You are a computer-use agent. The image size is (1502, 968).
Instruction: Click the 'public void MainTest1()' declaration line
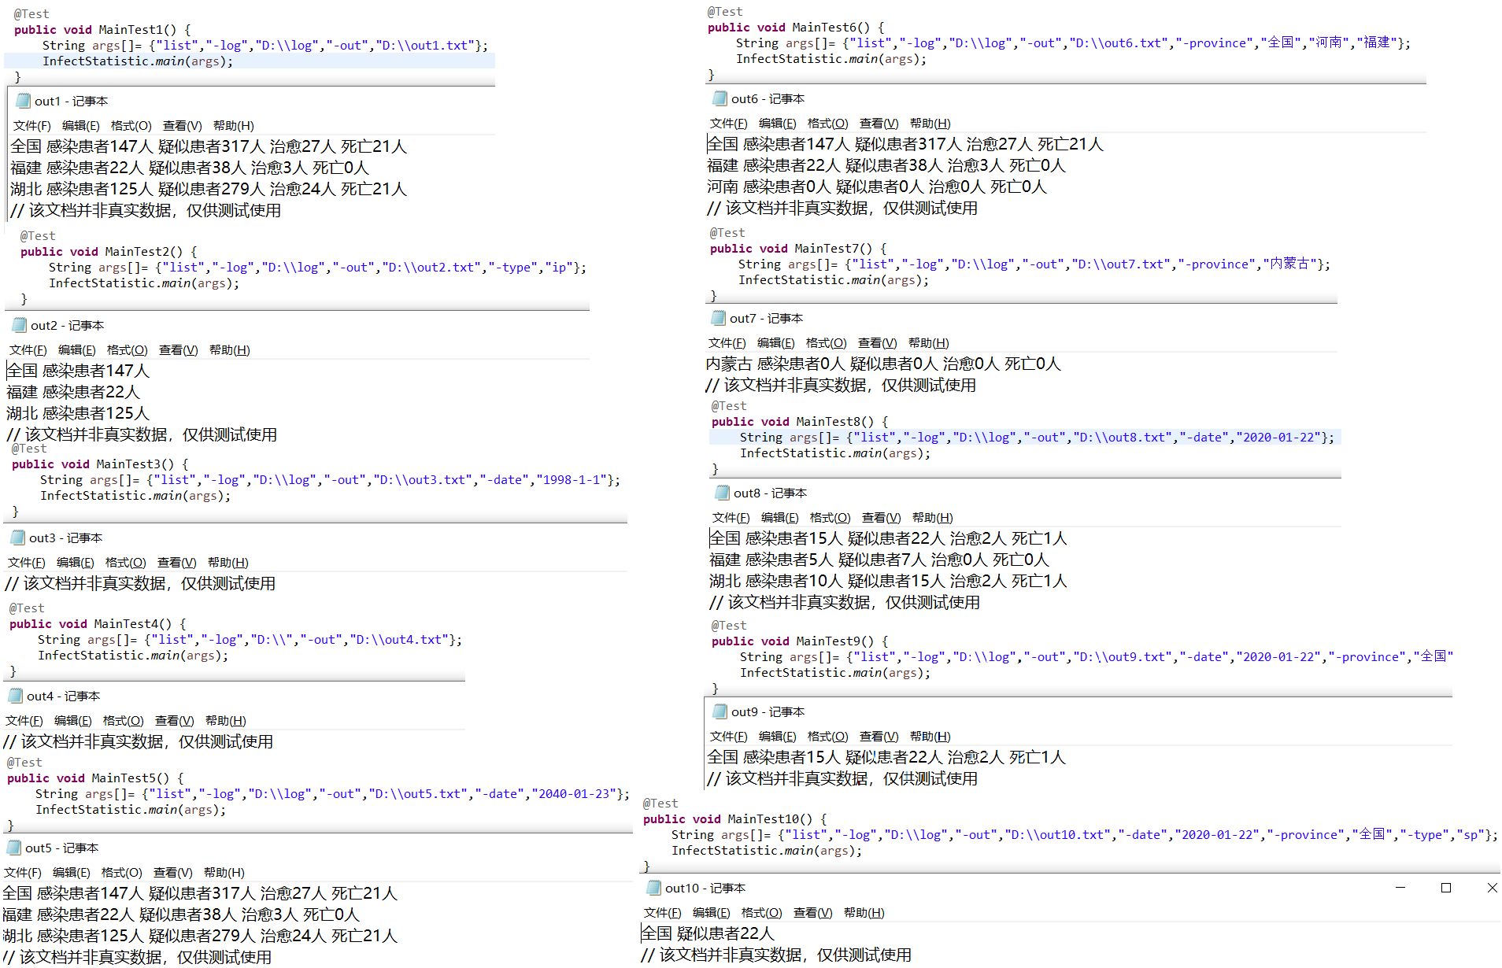102,30
